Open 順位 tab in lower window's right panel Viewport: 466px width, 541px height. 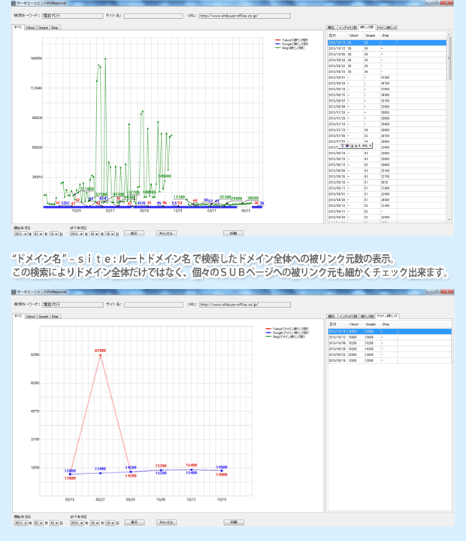coord(331,316)
